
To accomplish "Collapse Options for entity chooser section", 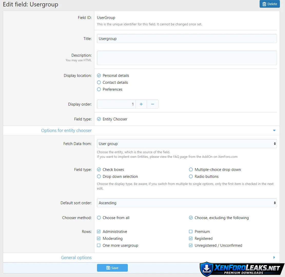I will [x=274, y=130].
